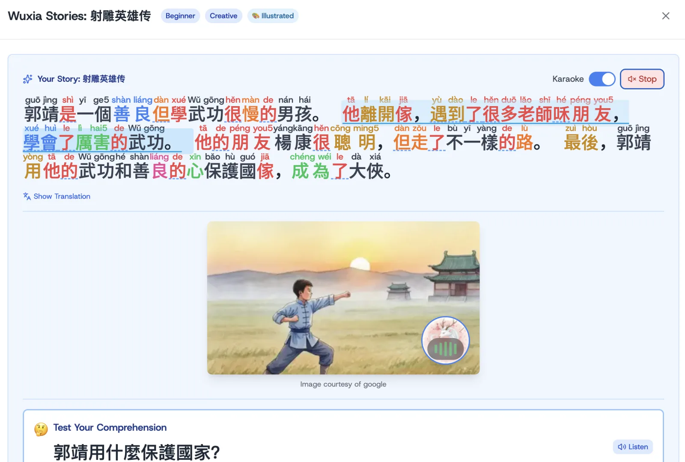Image resolution: width=685 pixels, height=462 pixels.
Task: Click the speaker icon on the Listen button
Action: (x=622, y=447)
